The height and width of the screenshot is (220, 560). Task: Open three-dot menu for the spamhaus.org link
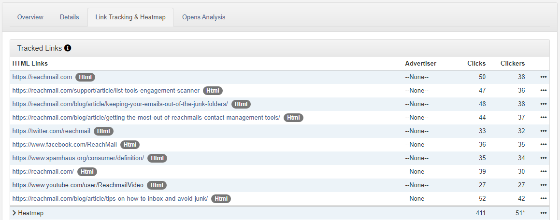point(544,158)
